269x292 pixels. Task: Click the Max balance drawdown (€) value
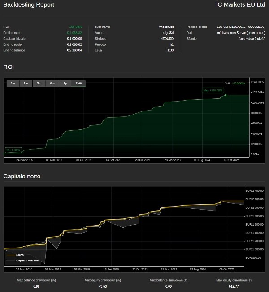click(169, 287)
